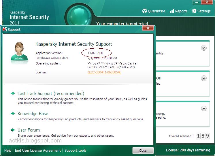Expand the first panel chevron in main window
Viewport: 215px width, 156px height.
204,48
